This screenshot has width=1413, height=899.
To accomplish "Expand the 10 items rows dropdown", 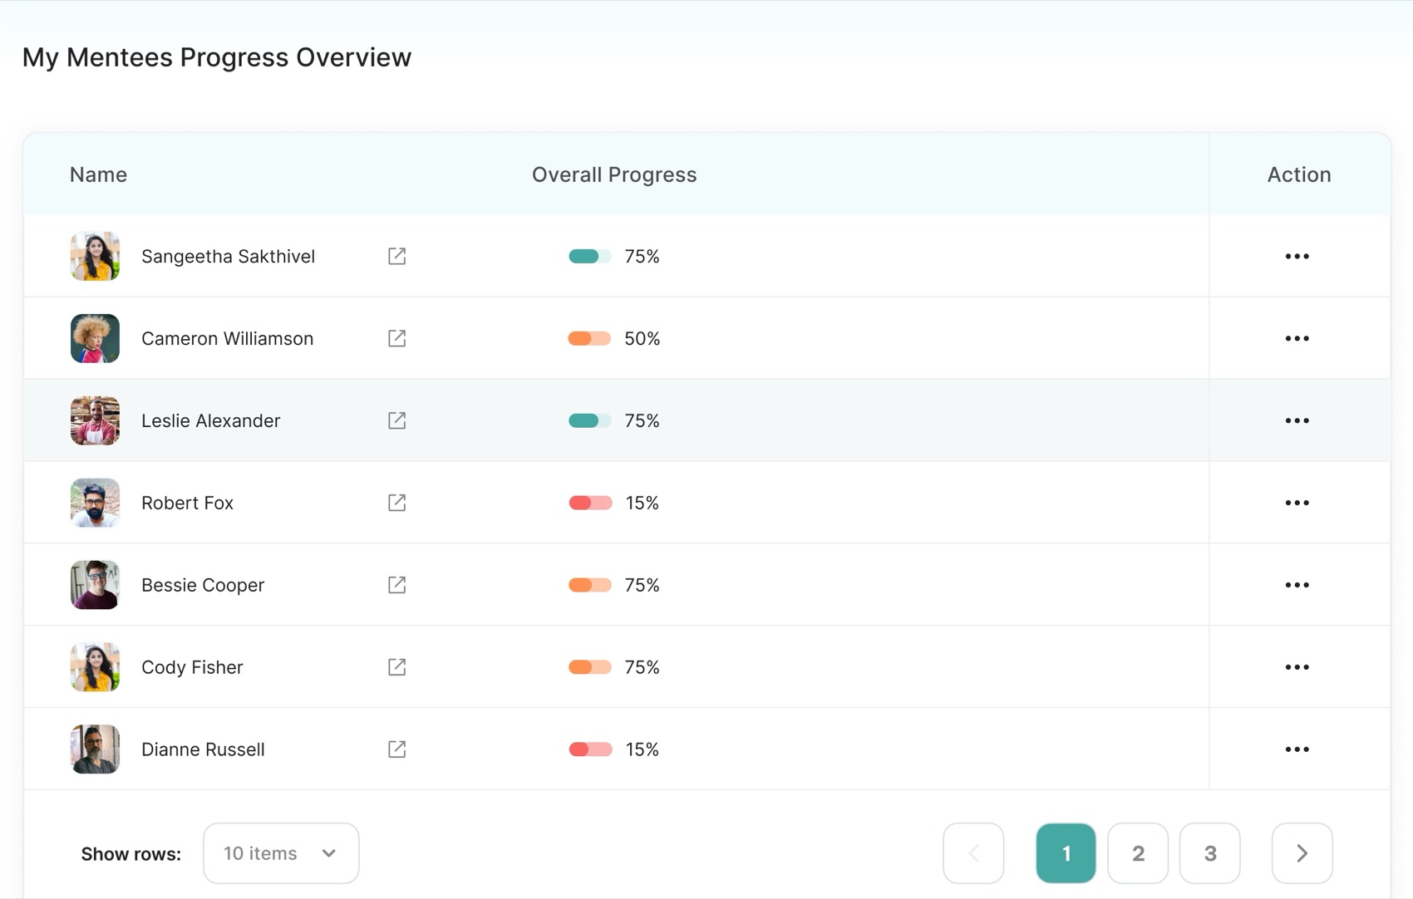I will [x=281, y=853].
